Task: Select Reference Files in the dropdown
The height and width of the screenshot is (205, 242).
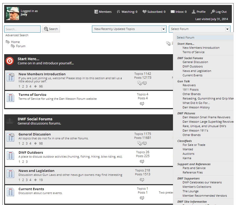Action: [x=193, y=173]
